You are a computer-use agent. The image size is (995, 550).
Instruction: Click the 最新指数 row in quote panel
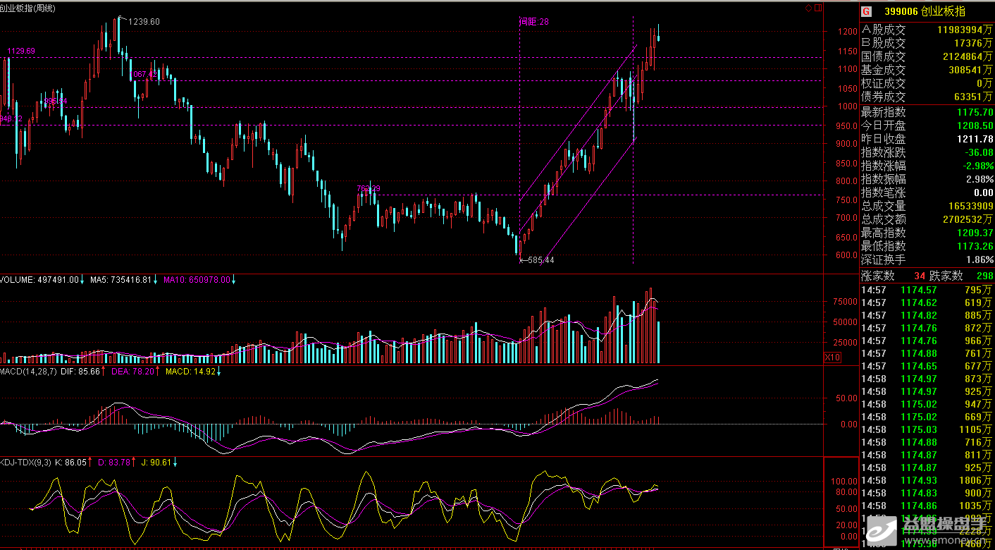(x=927, y=112)
